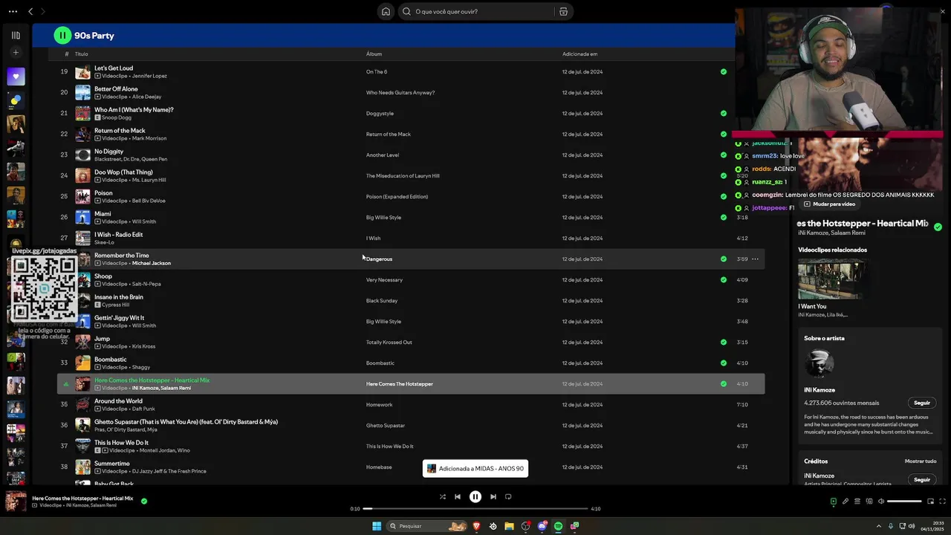The width and height of the screenshot is (951, 535).
Task: Skip to the next track
Action: 493,496
